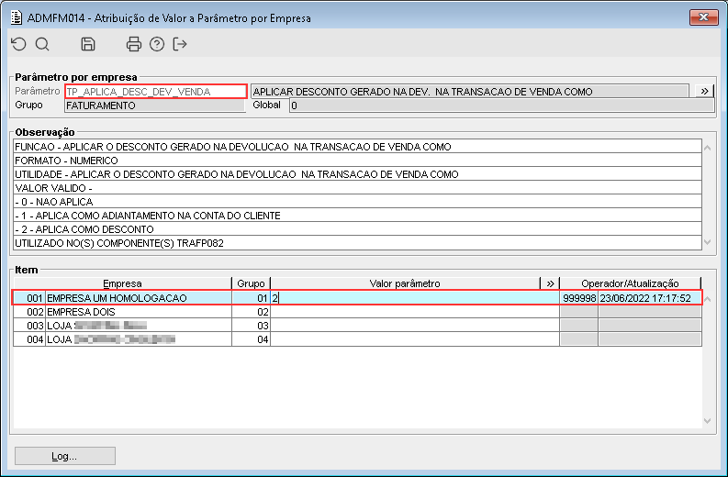Select line 'UTILIZADO NO(S) COMPONENTE(S) TRAFP082'

(357, 243)
